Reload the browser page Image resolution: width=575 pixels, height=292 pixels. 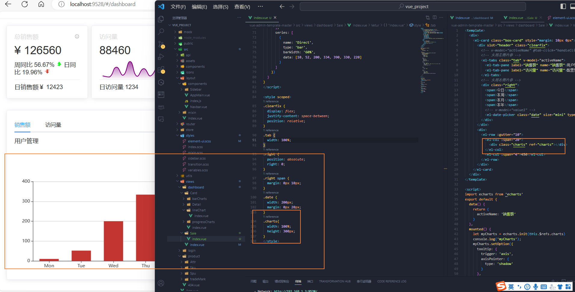(25, 4)
